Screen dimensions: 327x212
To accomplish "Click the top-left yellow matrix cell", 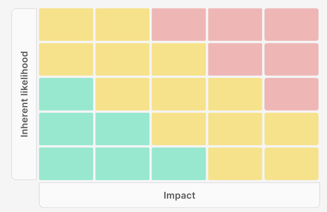I will (66, 24).
